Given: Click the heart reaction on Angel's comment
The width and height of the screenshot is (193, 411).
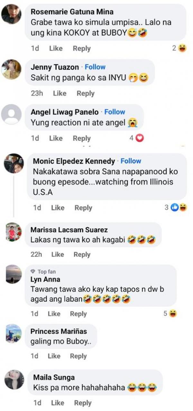Looking at the screenshot, I should [x=140, y=138].
